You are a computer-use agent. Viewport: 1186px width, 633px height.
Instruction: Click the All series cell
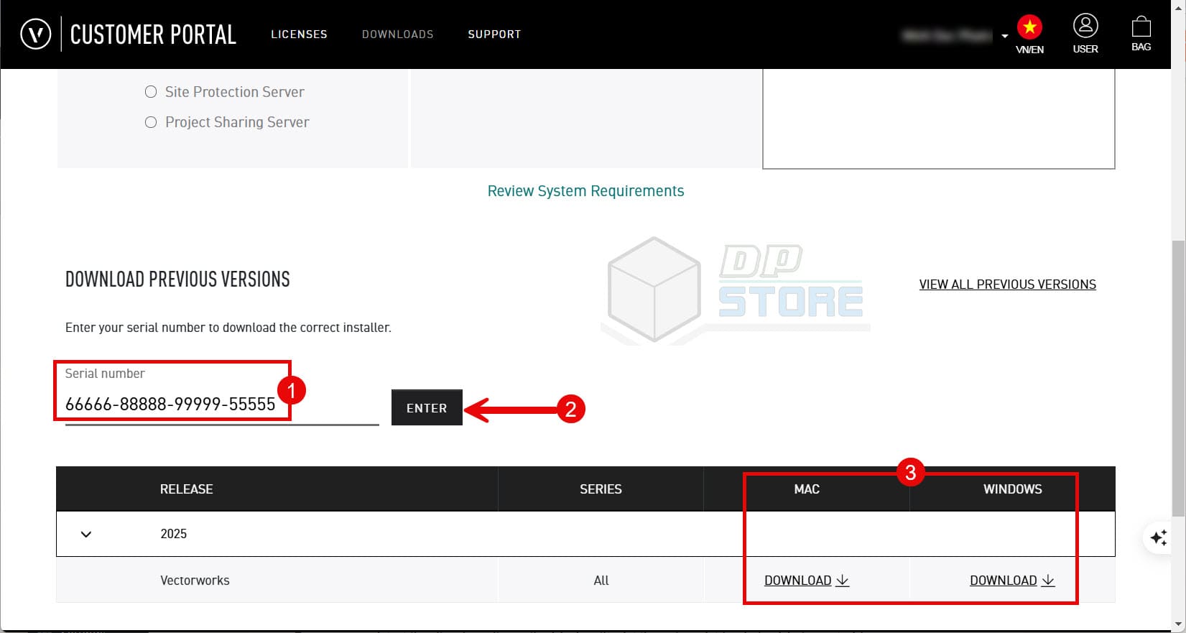click(601, 581)
